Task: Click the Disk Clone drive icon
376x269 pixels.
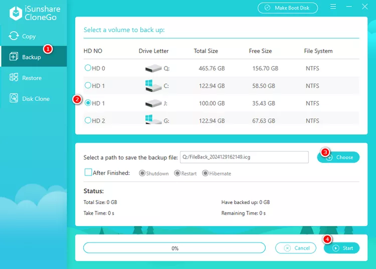Action: point(14,98)
